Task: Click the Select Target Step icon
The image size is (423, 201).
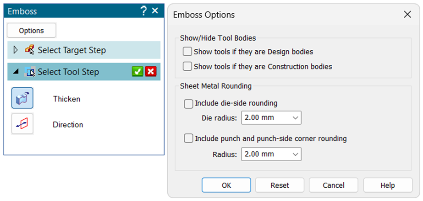Action: point(30,50)
